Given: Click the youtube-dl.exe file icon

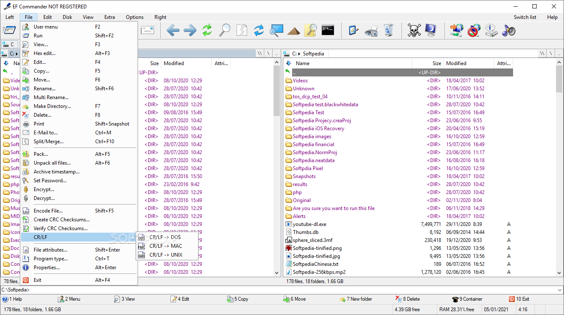Looking at the screenshot, I should [289, 224].
